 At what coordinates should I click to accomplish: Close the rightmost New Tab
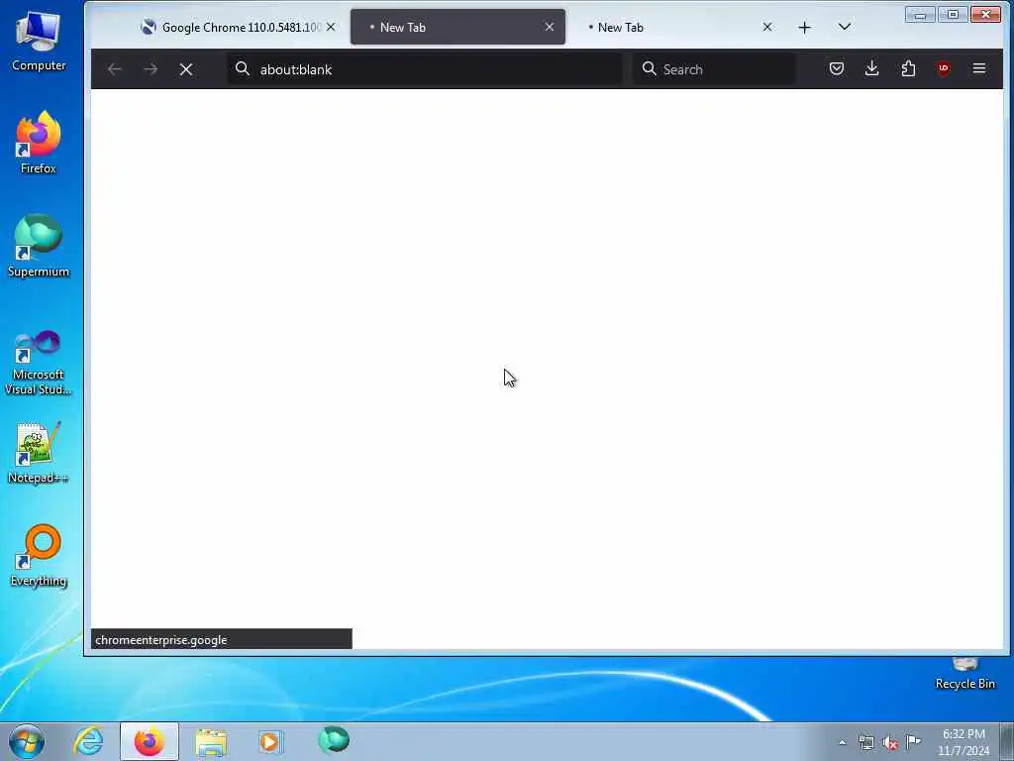click(767, 27)
